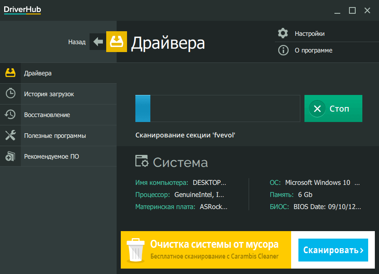Click the О программе link
The image size is (379, 274).
314,50
